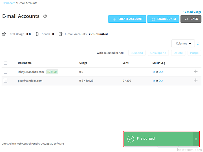Click the E-mail Accounts at-sign icon
This screenshot has width=203, height=152.
[x=60, y=34]
